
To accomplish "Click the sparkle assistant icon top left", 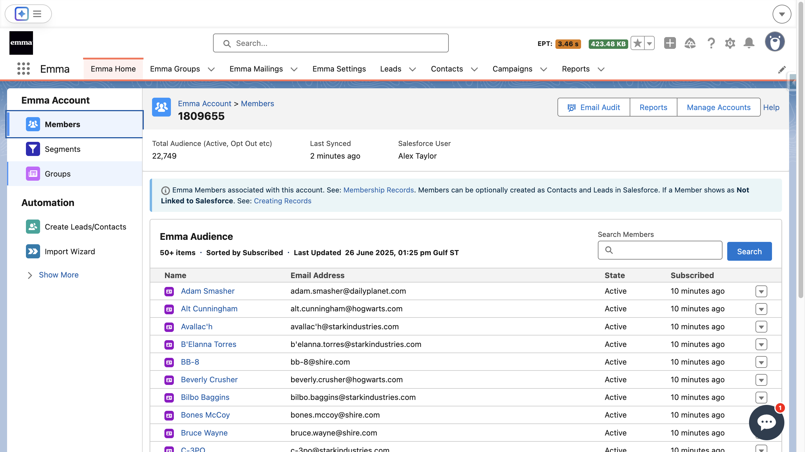I will 22,14.
